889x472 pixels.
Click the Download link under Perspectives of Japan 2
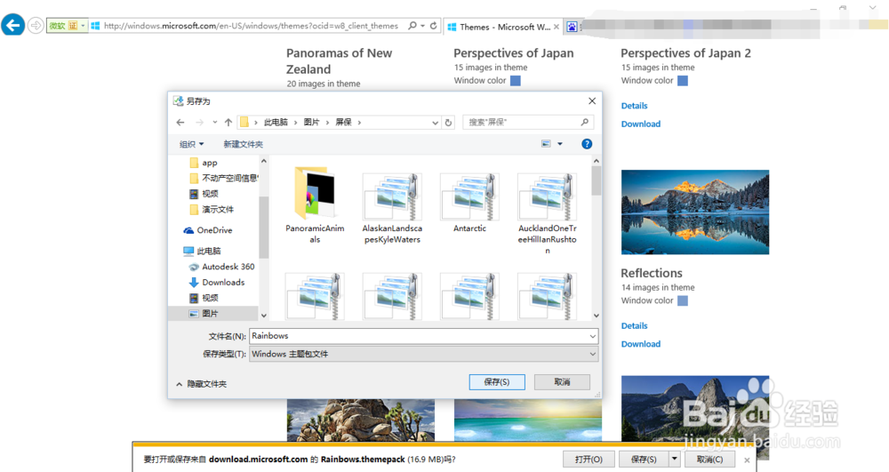(x=641, y=124)
